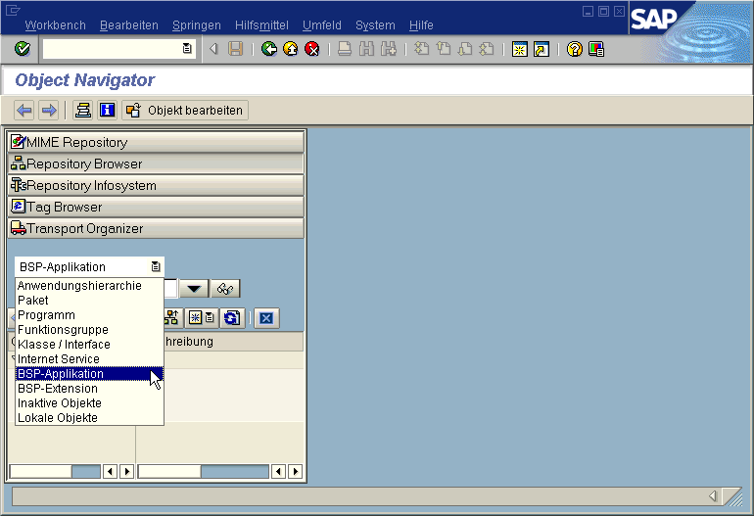Click the Object list display icon
Image resolution: width=754 pixels, height=516 pixels.
(83, 110)
